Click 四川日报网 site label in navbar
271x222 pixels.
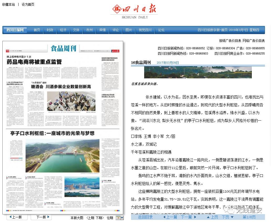(x=15, y=30)
